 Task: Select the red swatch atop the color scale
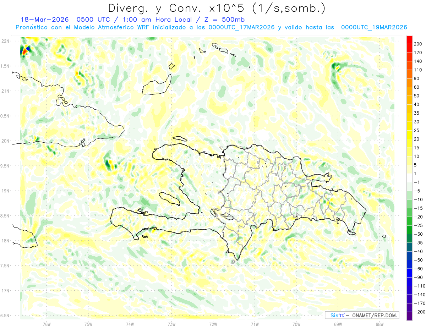click(409, 40)
